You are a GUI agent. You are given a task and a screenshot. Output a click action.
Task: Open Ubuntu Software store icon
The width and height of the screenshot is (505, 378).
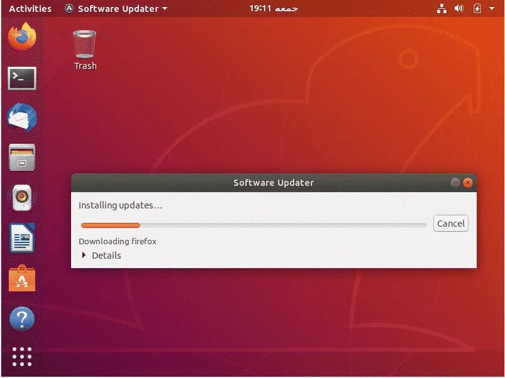click(22, 278)
